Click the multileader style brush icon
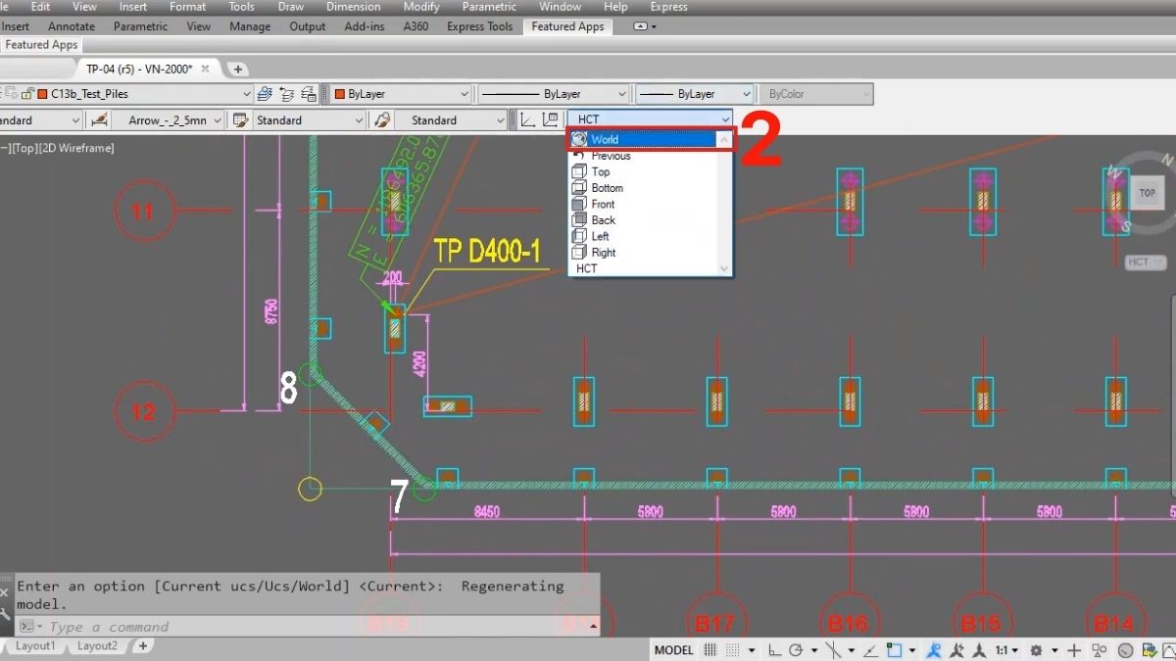Image resolution: width=1176 pixels, height=661 pixels. point(382,119)
